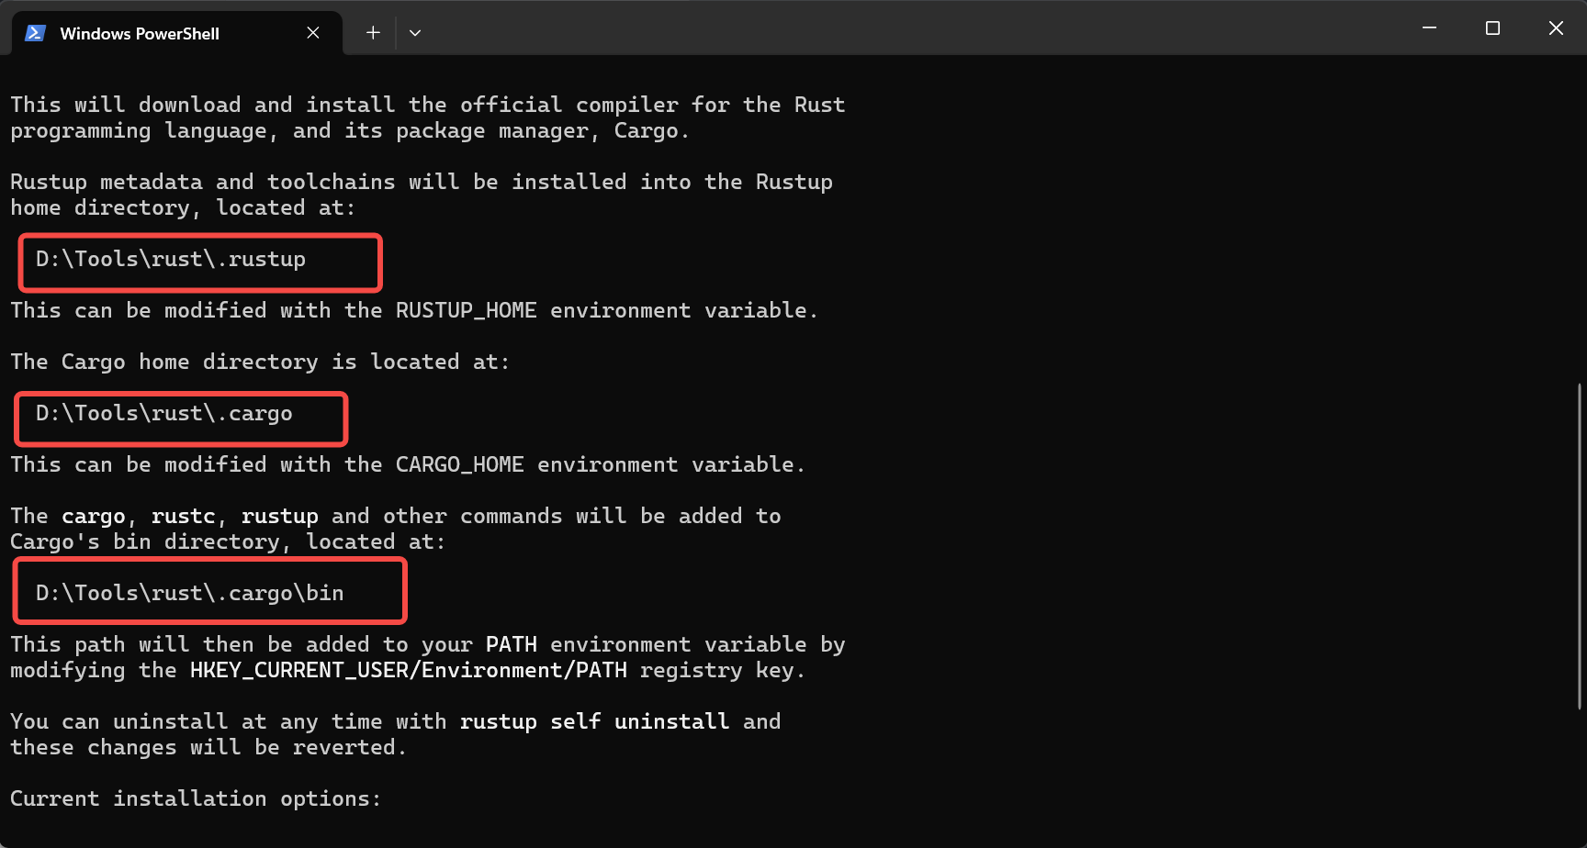Click the vertical scrollbar thumb

(1580, 546)
